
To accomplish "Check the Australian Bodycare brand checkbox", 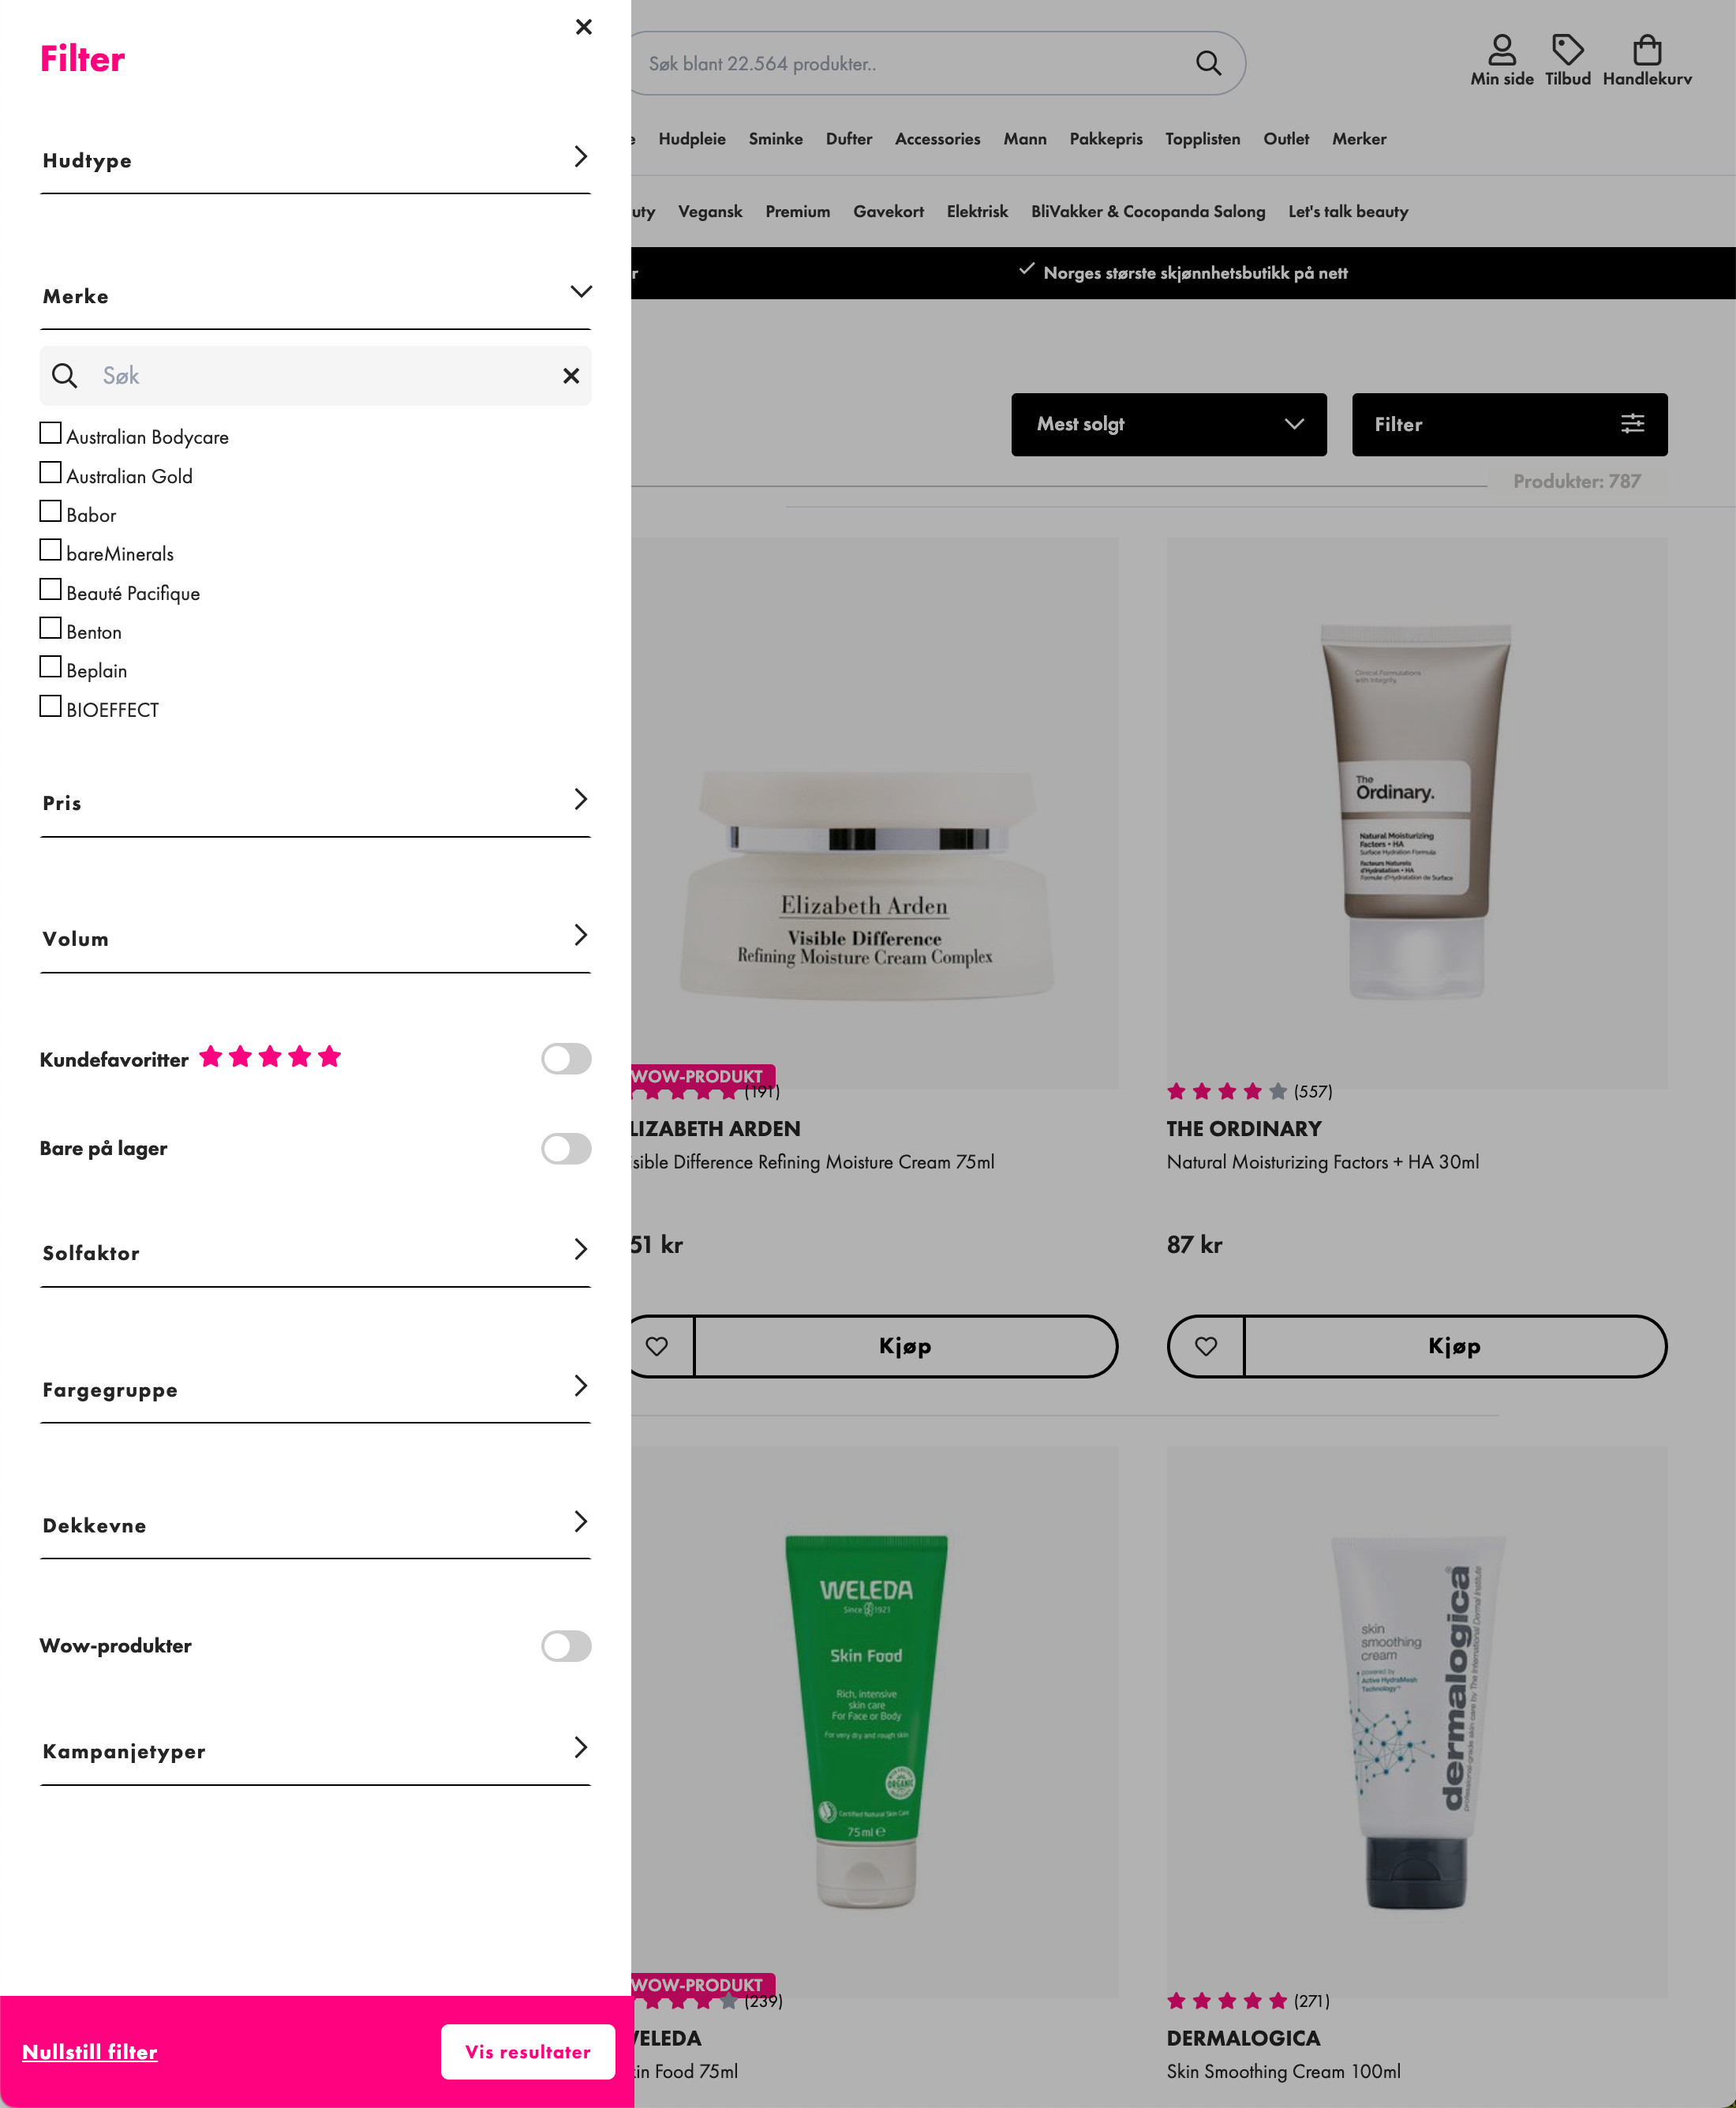I will click(50, 433).
